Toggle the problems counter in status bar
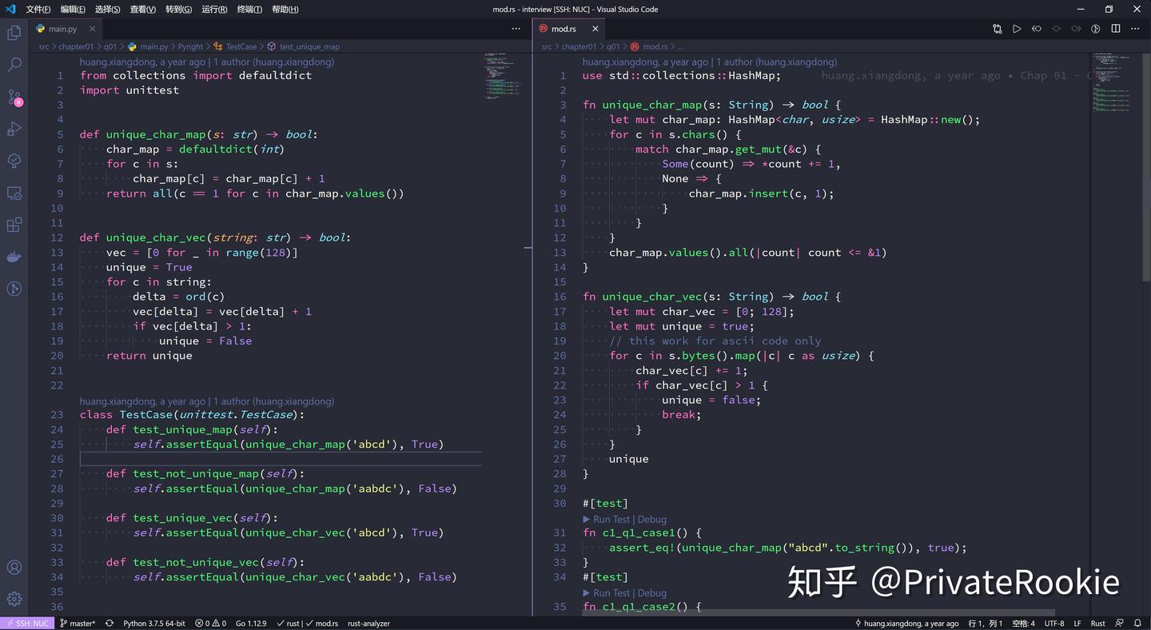Screen dimensions: 1151x630 (x=209, y=623)
